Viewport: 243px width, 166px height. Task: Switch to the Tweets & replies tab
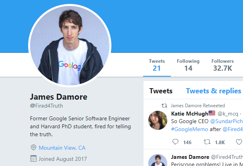[x=213, y=91]
